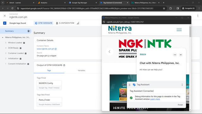Viewport: 202px width, 114px height.
Task: Click the icon beside Window Loaded
Action: (x=24, y=43)
